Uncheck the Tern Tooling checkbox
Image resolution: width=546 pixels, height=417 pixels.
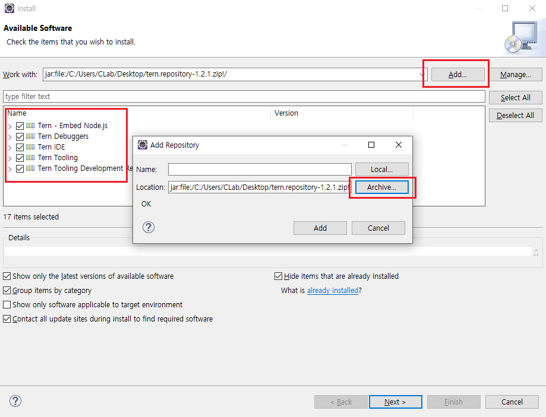click(x=20, y=158)
